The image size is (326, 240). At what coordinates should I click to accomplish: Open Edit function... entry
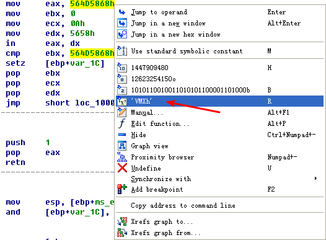(220, 123)
